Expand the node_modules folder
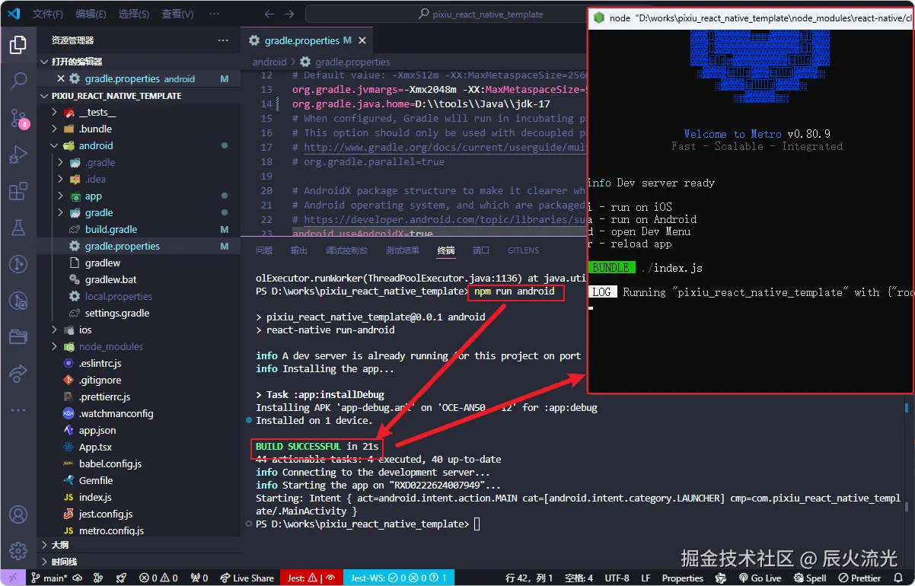The height and width of the screenshot is (586, 915). pyautogui.click(x=139, y=346)
